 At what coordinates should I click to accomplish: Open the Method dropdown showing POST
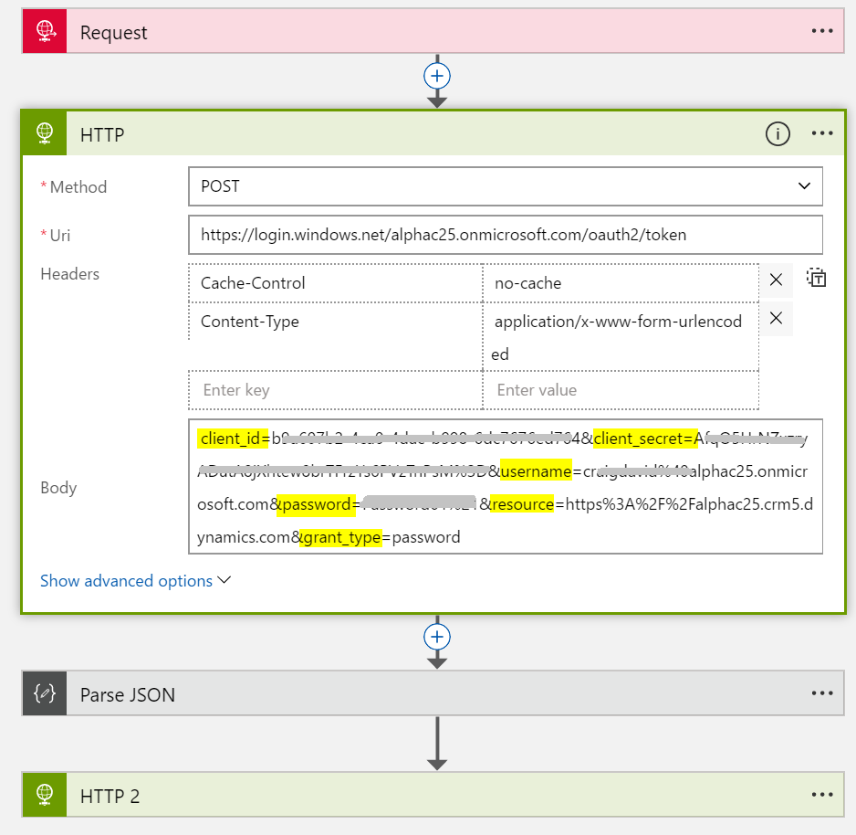point(505,186)
